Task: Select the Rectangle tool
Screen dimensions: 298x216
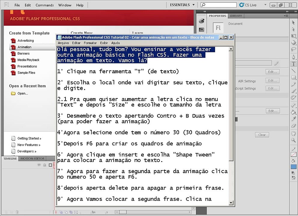Action: coord(293,77)
